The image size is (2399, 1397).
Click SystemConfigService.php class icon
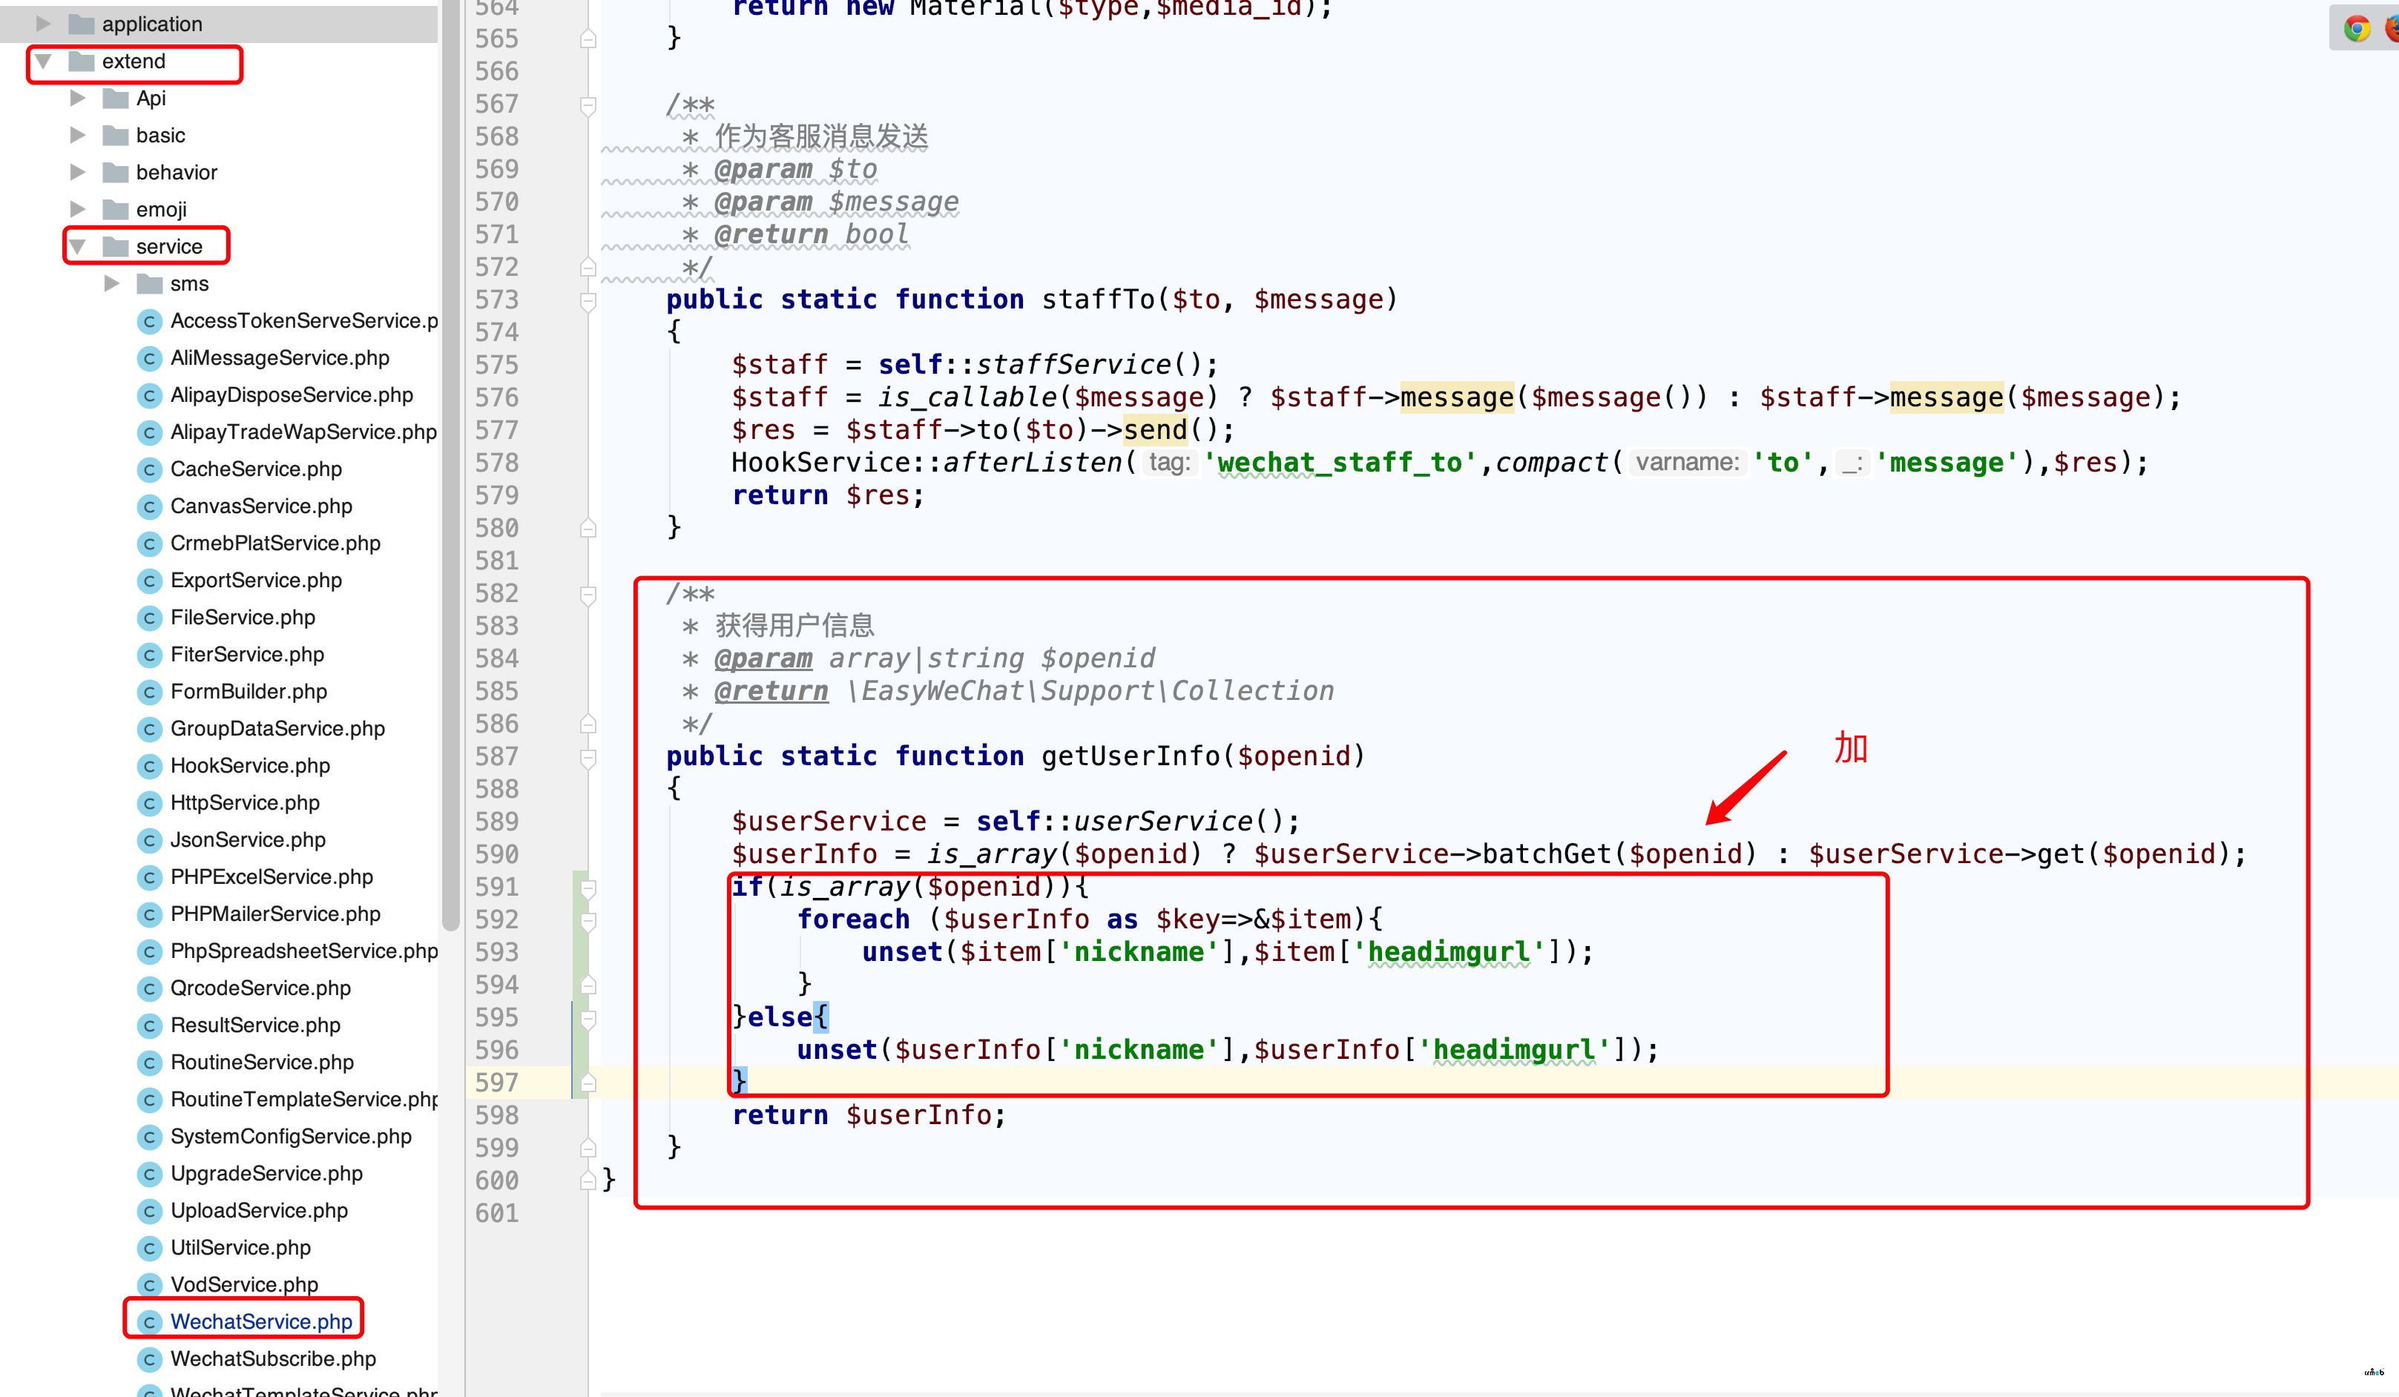[149, 1136]
